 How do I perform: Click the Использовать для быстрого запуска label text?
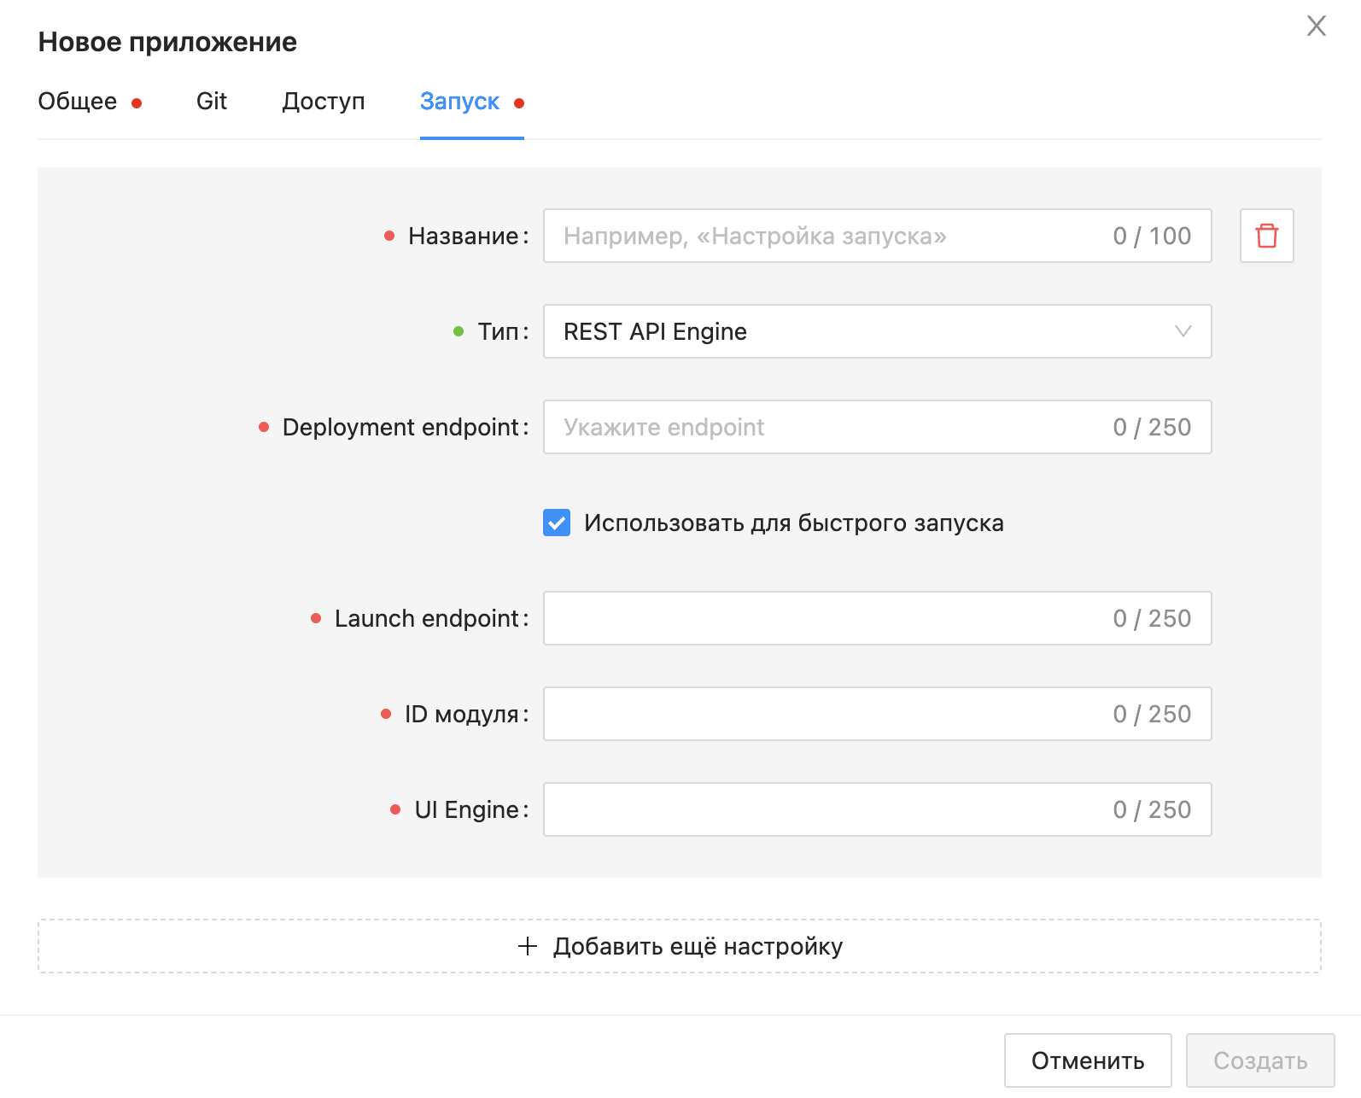click(x=793, y=523)
